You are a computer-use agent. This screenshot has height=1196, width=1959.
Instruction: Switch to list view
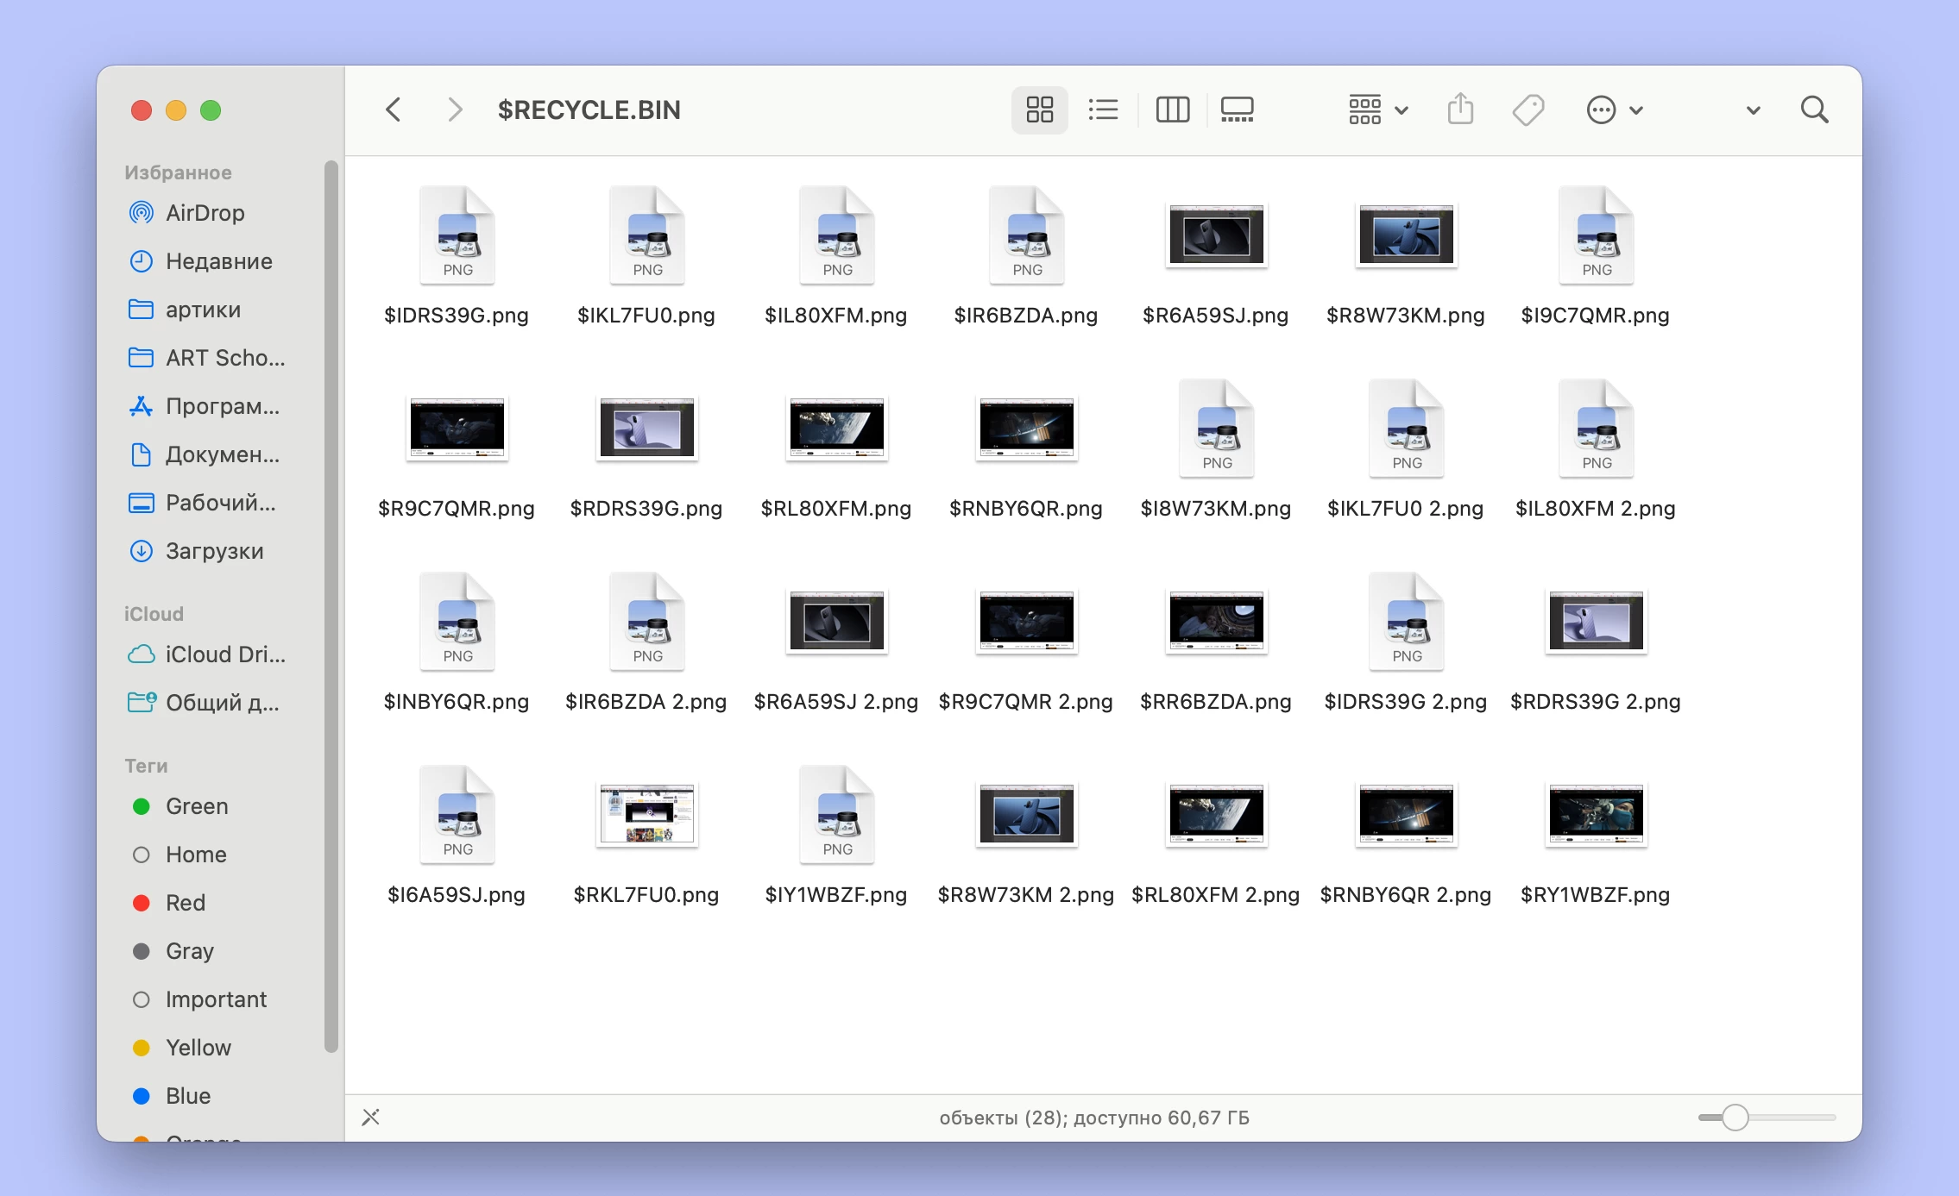point(1103,110)
